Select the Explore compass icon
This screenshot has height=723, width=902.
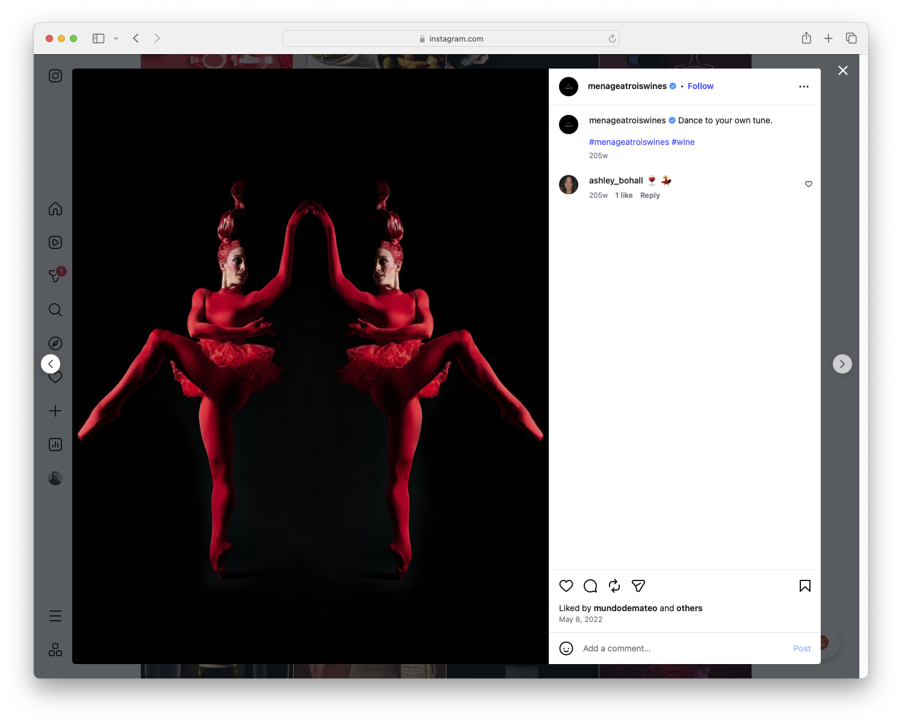pyautogui.click(x=55, y=343)
